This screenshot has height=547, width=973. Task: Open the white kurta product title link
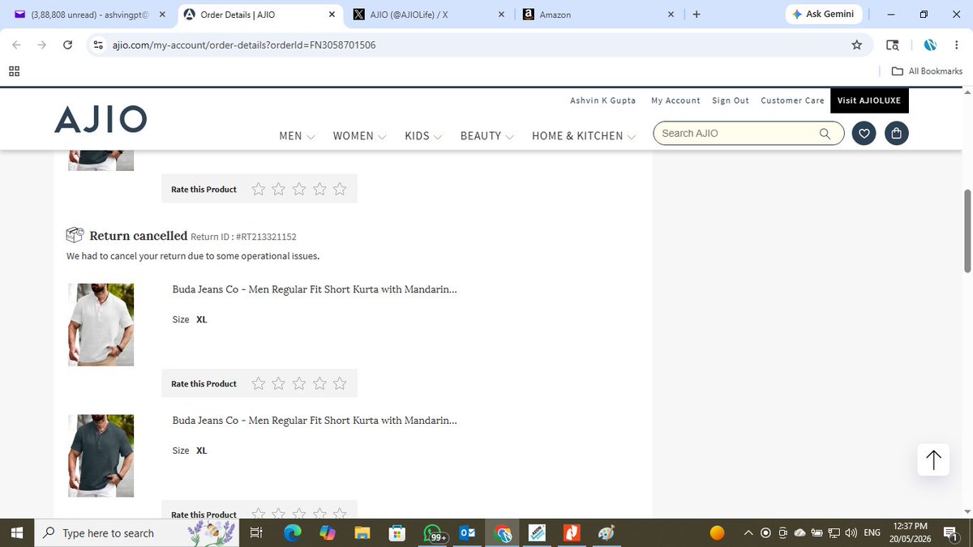pos(315,289)
